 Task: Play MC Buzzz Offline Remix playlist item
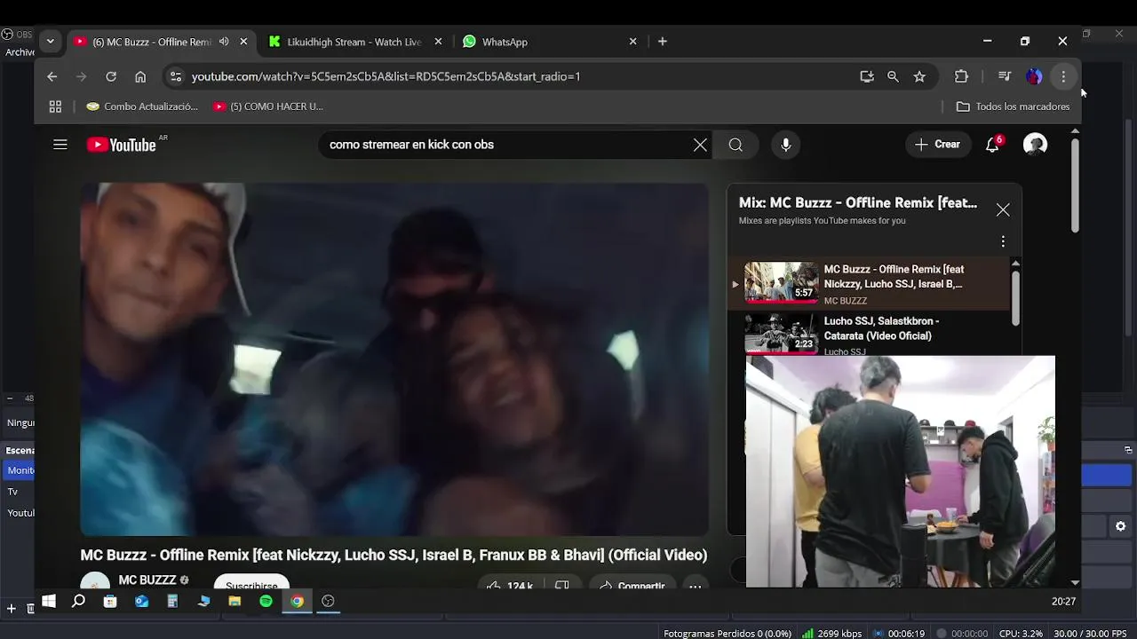[x=869, y=284]
